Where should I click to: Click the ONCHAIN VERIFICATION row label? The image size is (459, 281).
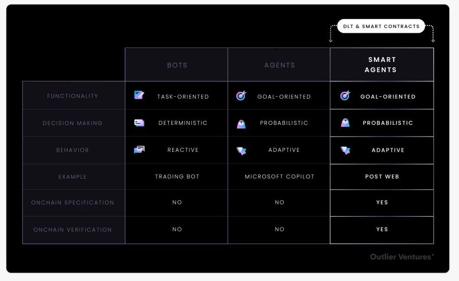coord(73,230)
